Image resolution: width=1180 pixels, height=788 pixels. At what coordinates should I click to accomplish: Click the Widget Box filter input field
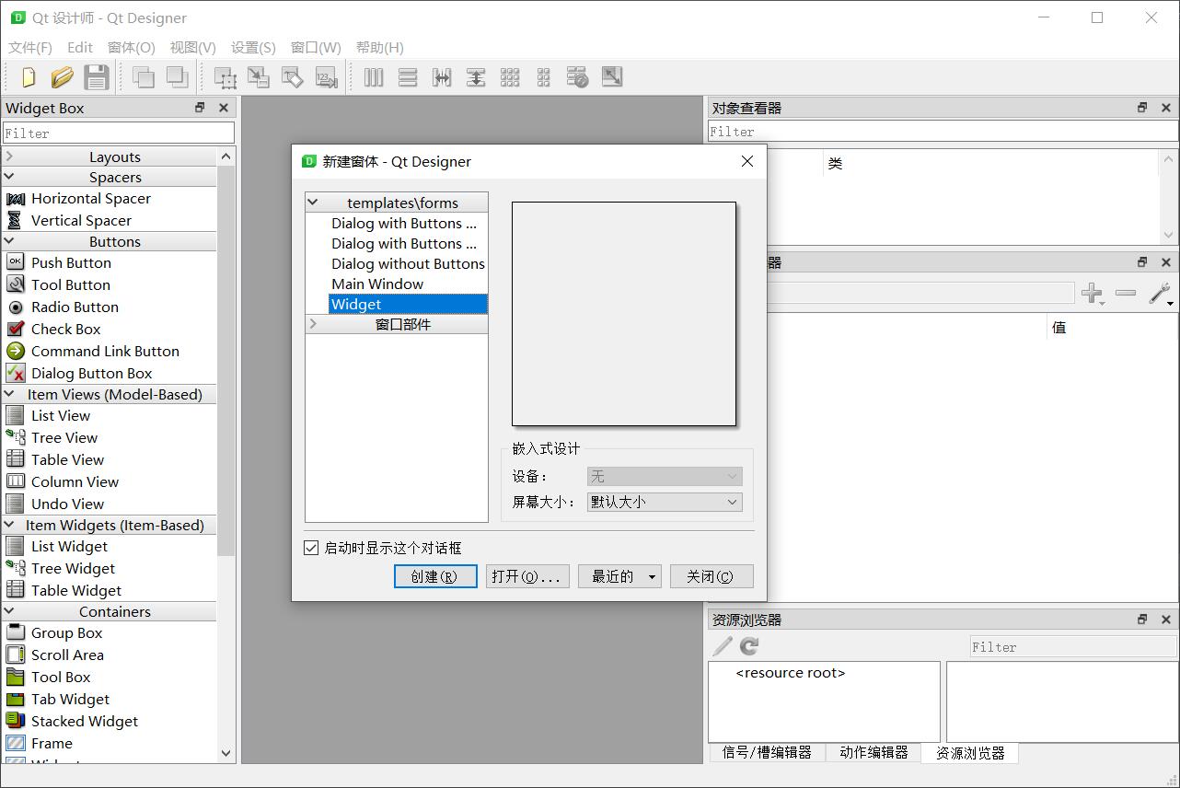(x=118, y=132)
